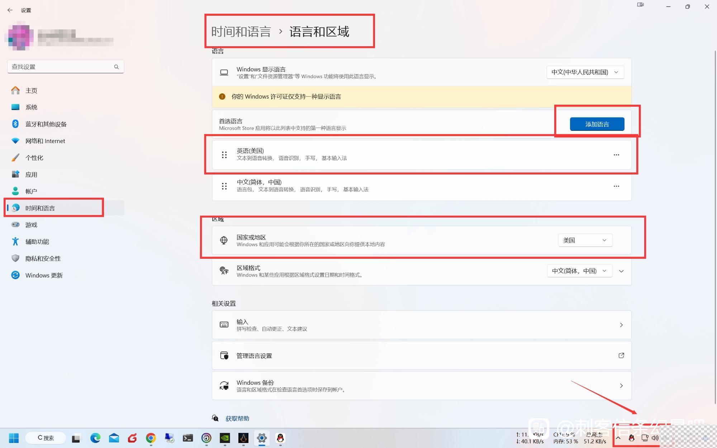Viewport: 717px width, 448px height.
Task: Click the external link icon for 管理语言设置
Action: pyautogui.click(x=621, y=355)
